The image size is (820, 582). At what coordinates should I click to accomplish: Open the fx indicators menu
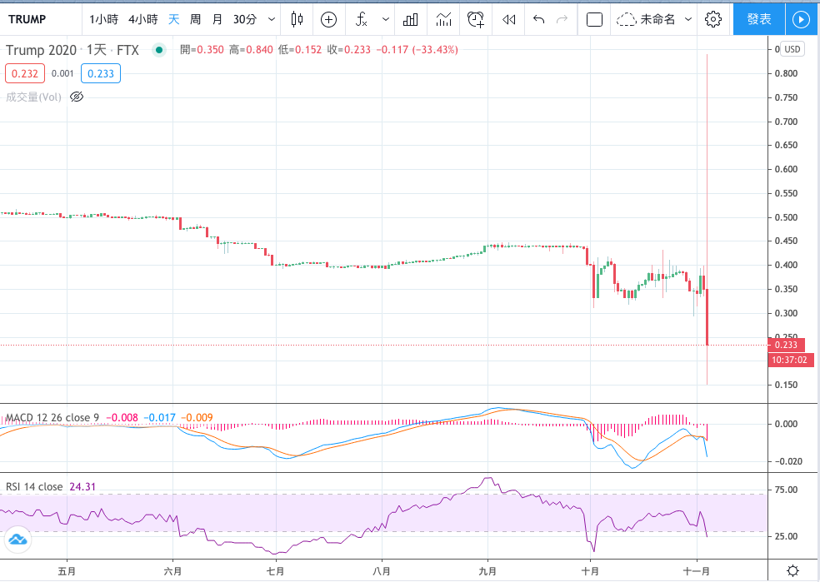(362, 20)
